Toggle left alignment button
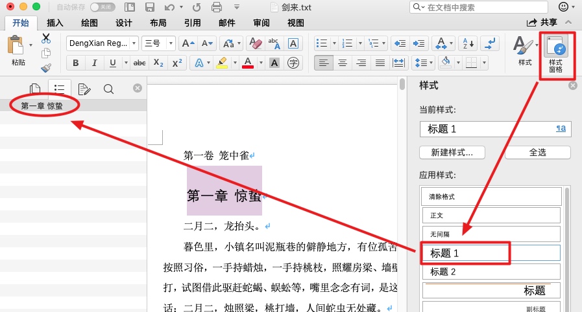Viewport: 582px width, 312px height. point(324,63)
